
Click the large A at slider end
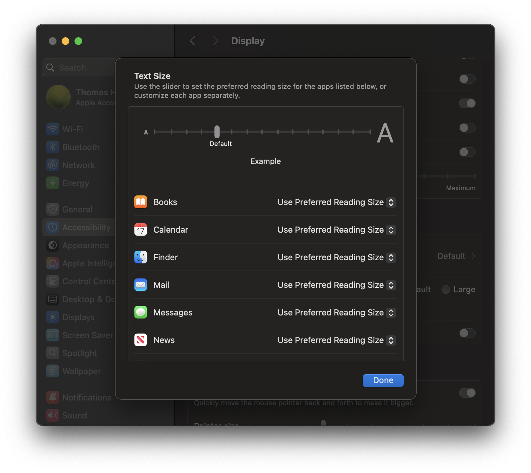tap(385, 133)
